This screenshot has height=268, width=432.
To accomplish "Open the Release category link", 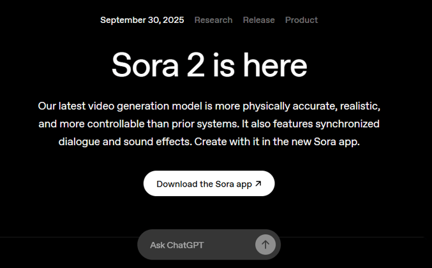I will [258, 20].
